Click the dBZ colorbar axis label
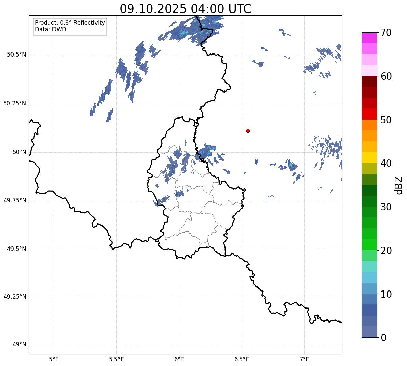Viewport: 407px width, 366px height. point(399,185)
